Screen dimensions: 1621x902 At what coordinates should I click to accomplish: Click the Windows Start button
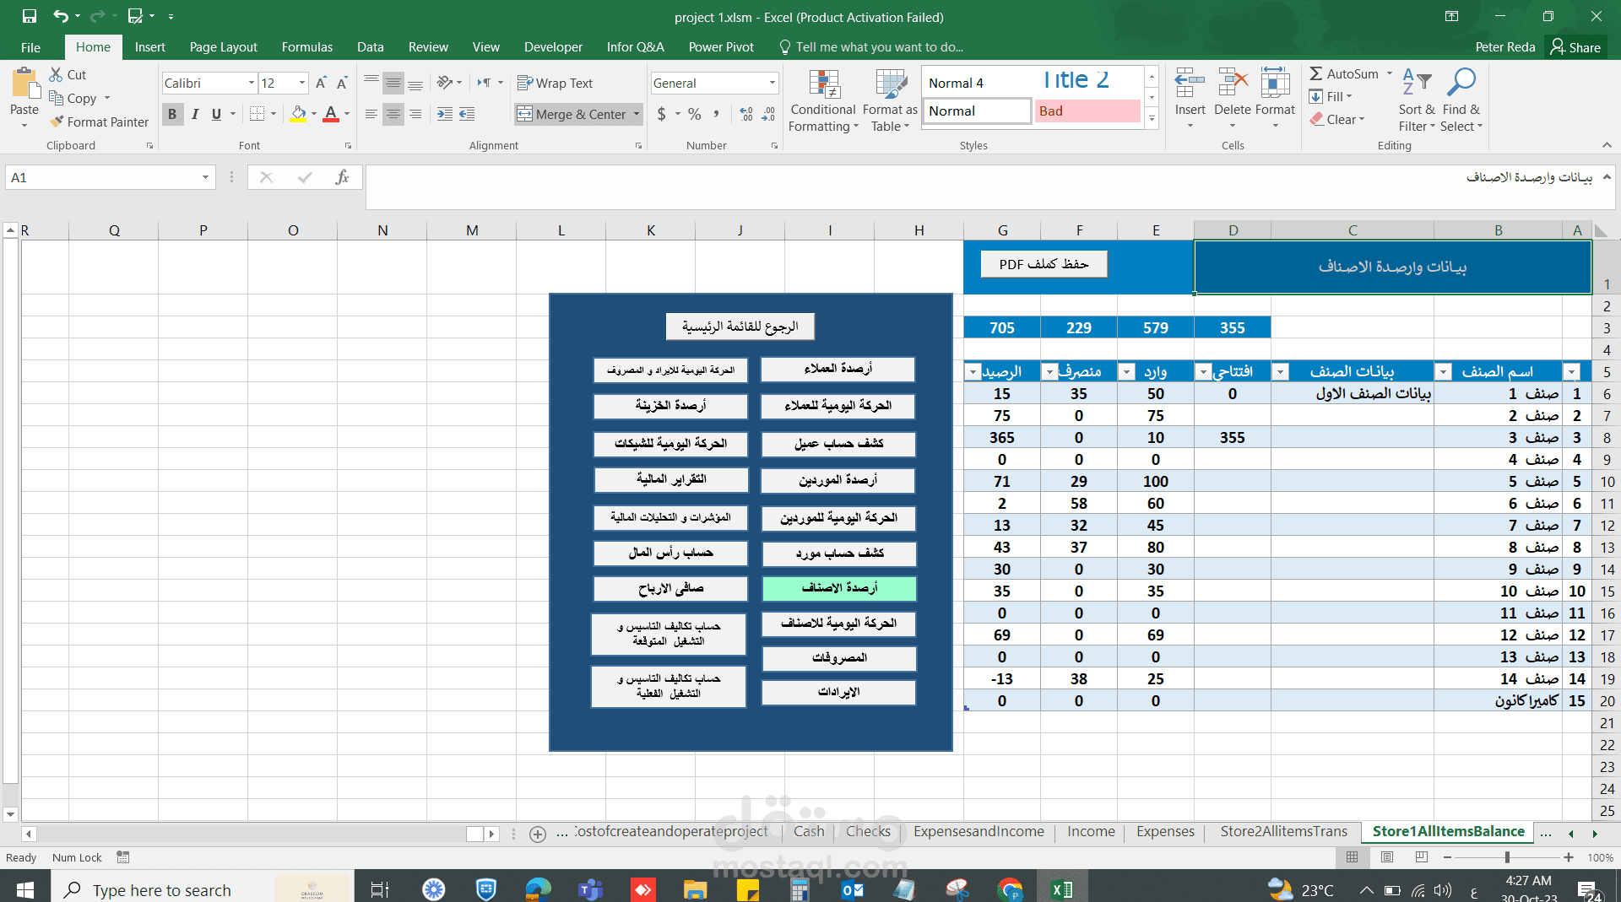pos(24,889)
